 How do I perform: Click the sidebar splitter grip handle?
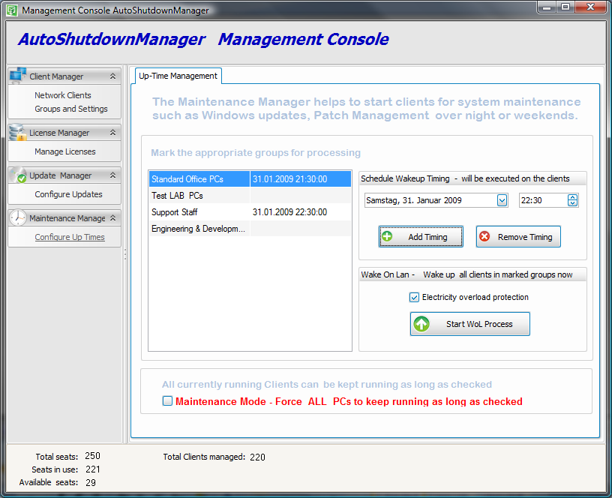point(125,254)
